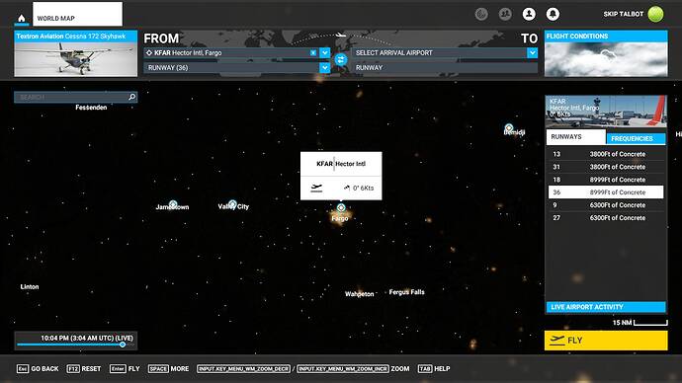Open the friends group icon

505,15
